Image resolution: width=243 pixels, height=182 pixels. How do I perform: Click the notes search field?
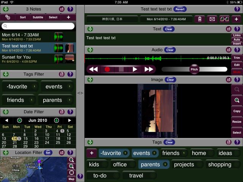38,26
